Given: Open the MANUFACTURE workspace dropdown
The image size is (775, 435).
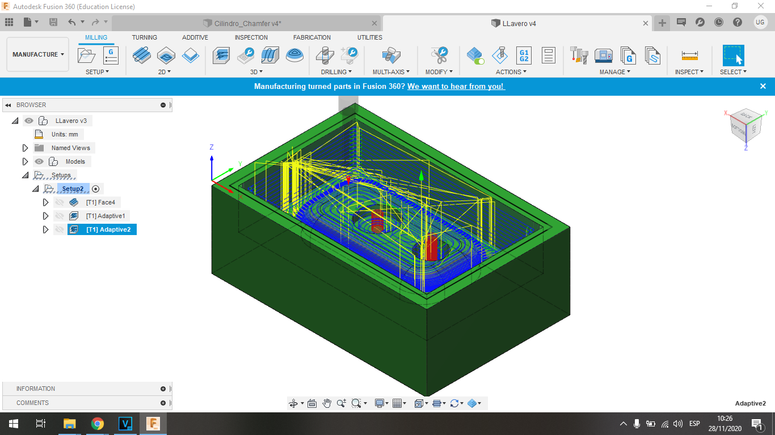Looking at the screenshot, I should pos(38,54).
